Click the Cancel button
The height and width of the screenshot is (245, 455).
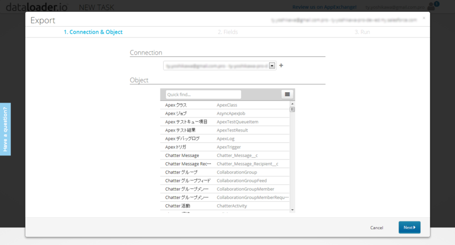(x=377, y=227)
